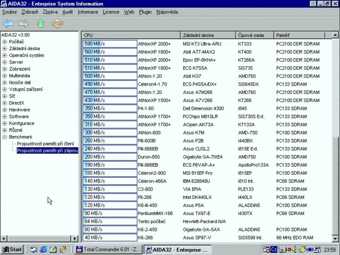Expand the Vstupní zařízení tree node
The width and height of the screenshot is (340, 255).
4,89
